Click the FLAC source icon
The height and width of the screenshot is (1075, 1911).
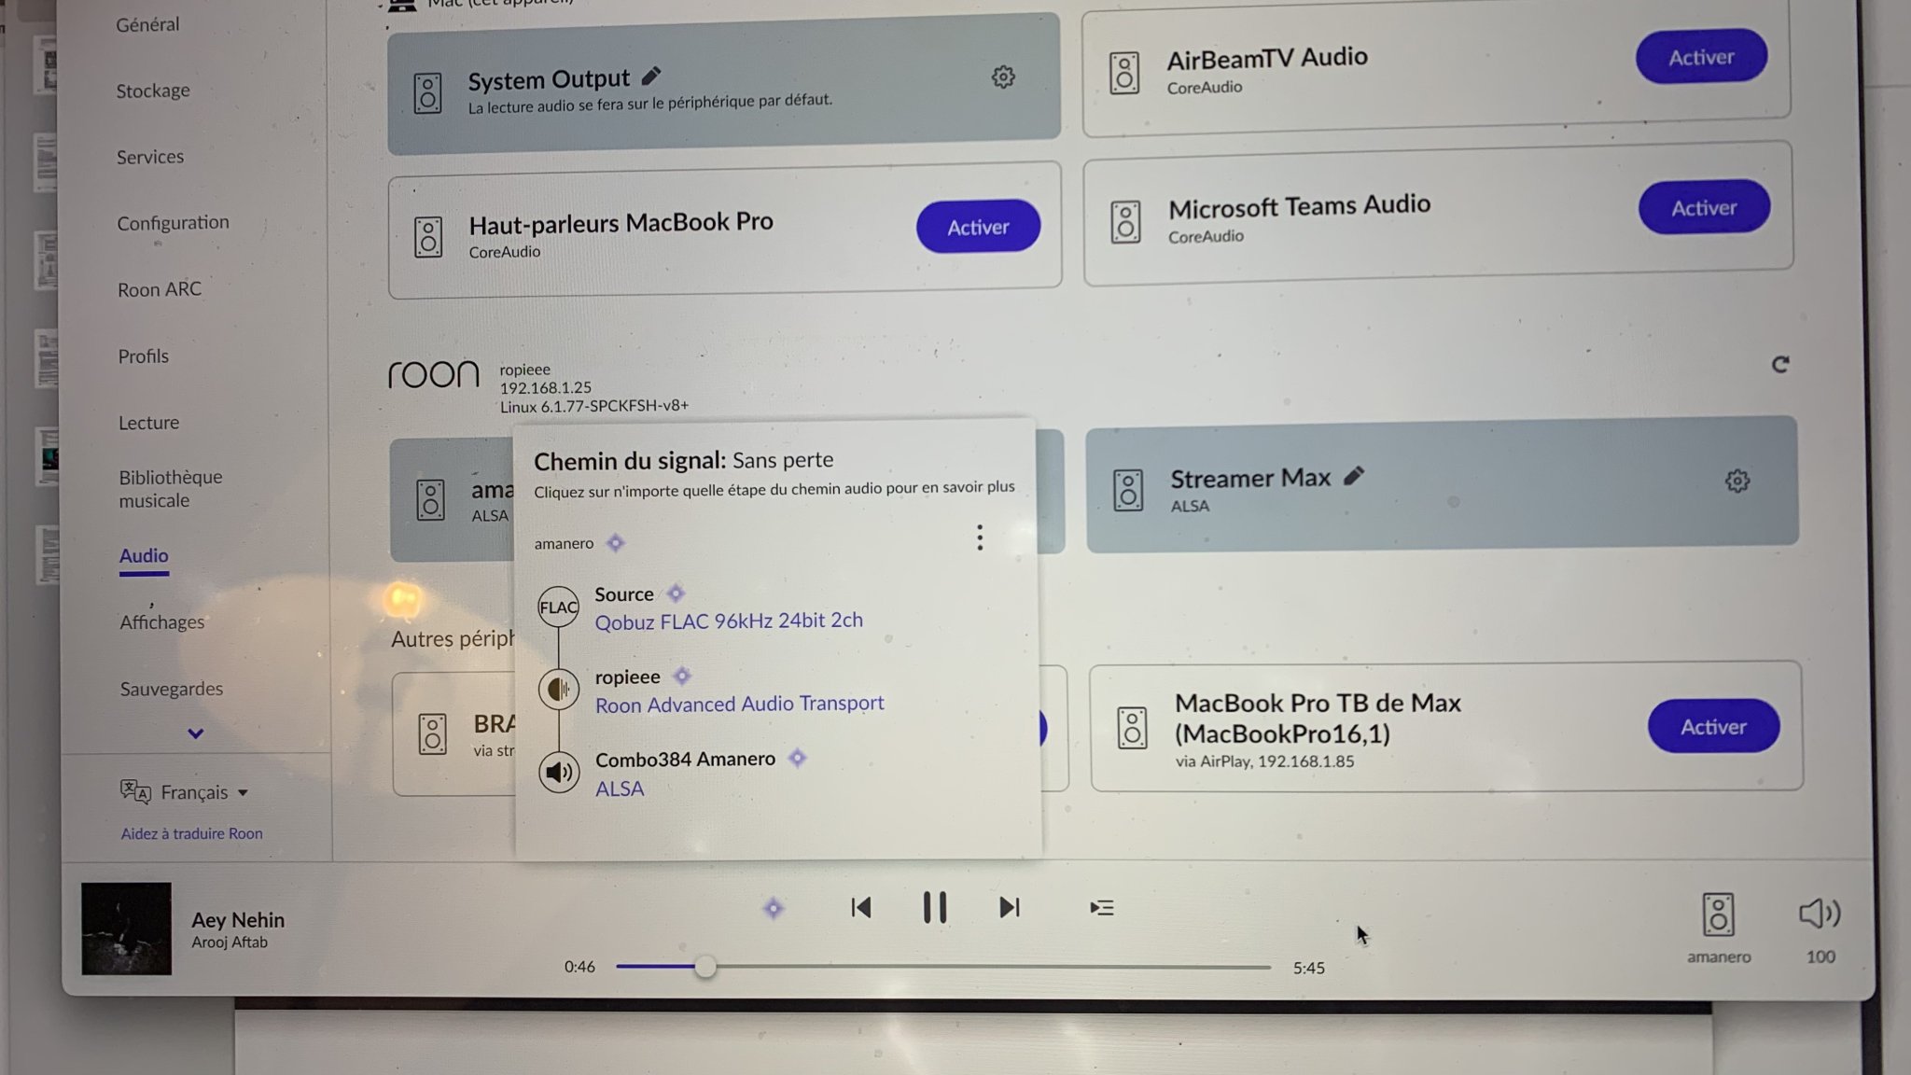[x=558, y=607]
